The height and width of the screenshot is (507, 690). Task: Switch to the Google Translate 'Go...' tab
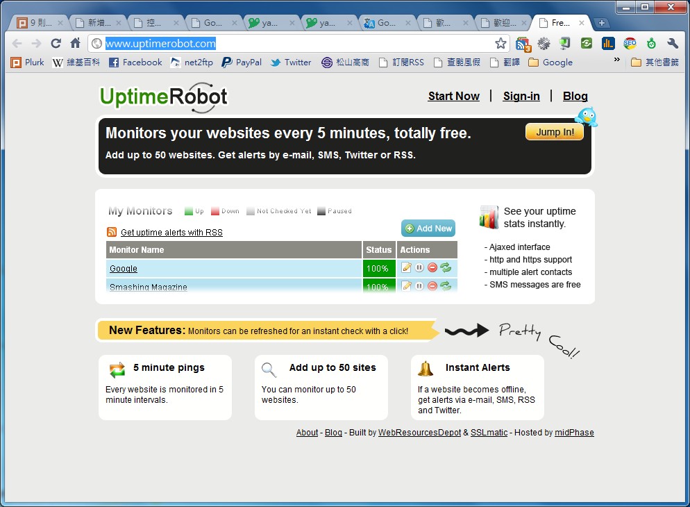tap(387, 23)
